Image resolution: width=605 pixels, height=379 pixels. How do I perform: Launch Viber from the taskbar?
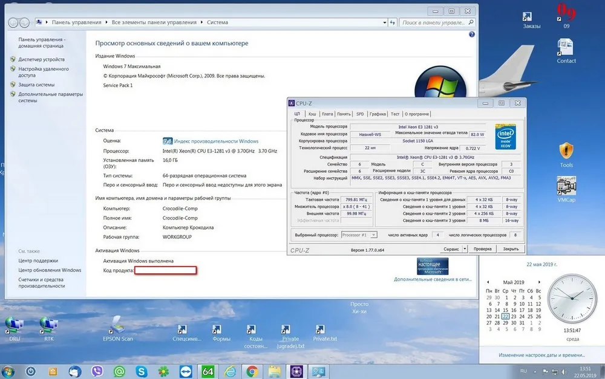(x=97, y=371)
